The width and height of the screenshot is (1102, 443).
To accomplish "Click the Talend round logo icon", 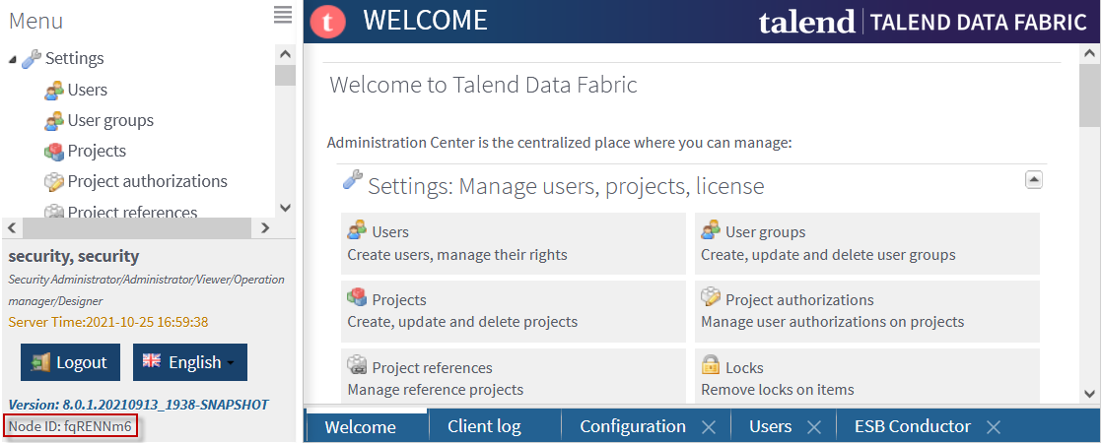I will coord(328,21).
